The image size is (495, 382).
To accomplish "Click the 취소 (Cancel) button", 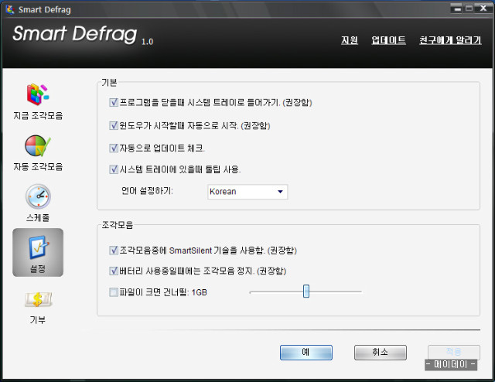I will 381,353.
